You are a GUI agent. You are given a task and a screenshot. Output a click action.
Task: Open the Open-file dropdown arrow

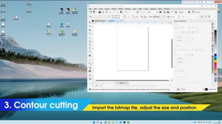pos(96,12)
